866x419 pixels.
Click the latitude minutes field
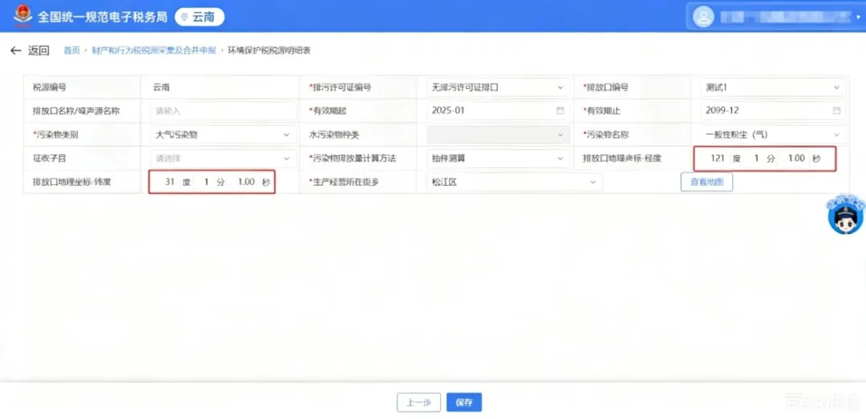[205, 182]
